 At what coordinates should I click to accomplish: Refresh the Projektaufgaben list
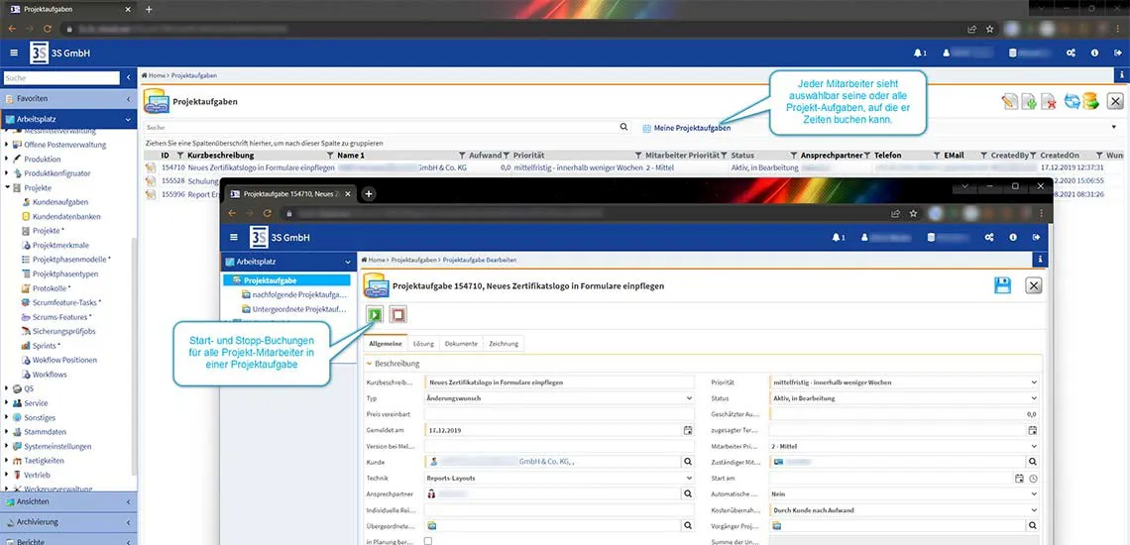[x=1072, y=101]
